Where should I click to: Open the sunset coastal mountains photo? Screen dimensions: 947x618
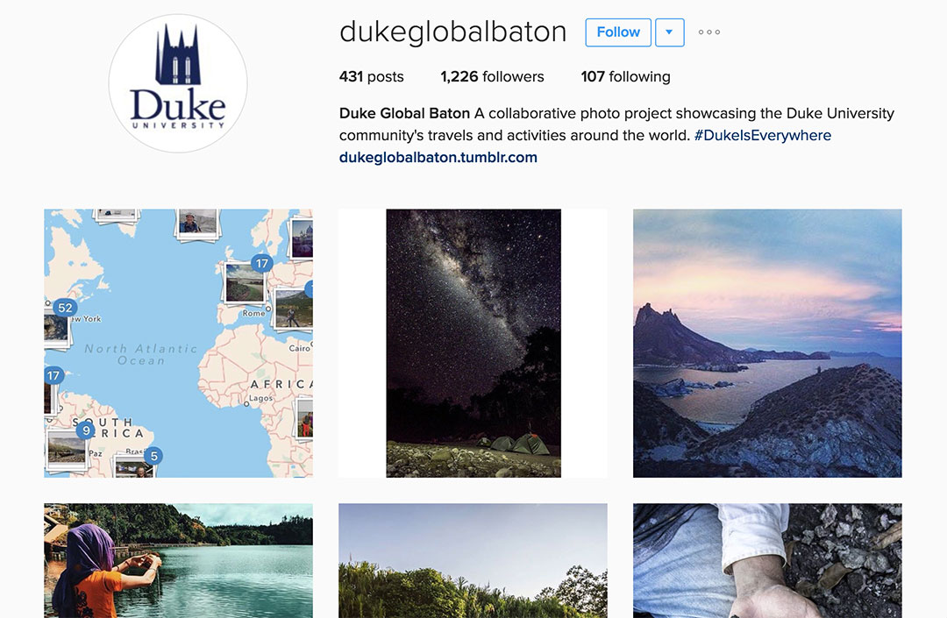click(x=767, y=344)
